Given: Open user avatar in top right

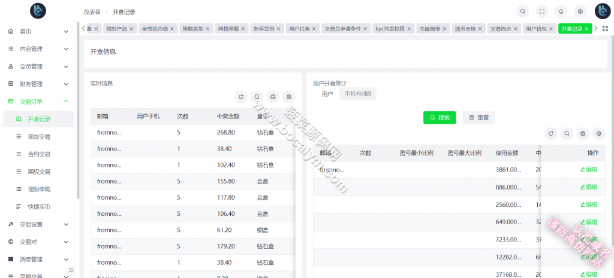Looking at the screenshot, I should pos(603,11).
